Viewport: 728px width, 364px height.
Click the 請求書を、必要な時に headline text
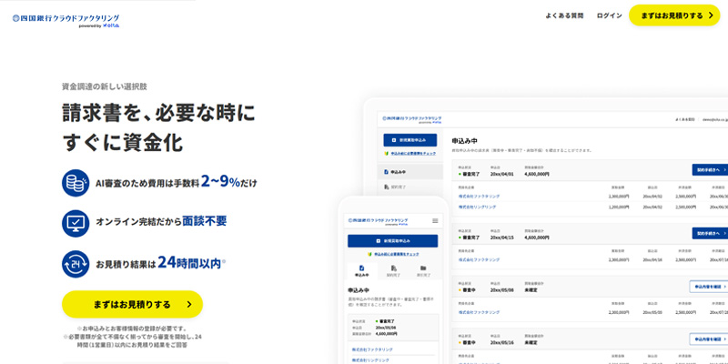158,112
